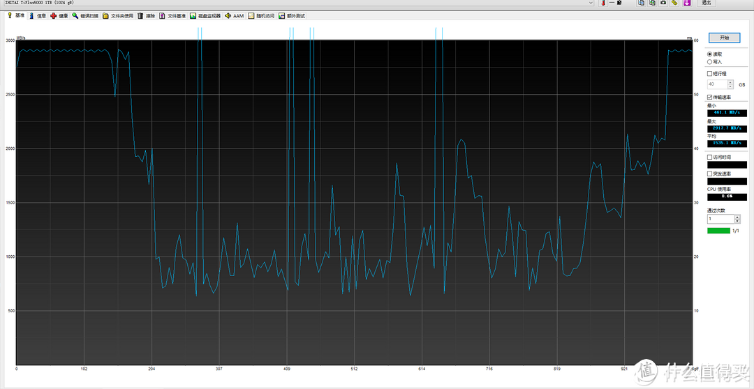
Task: Increase pass count with up arrow
Action: [737, 217]
